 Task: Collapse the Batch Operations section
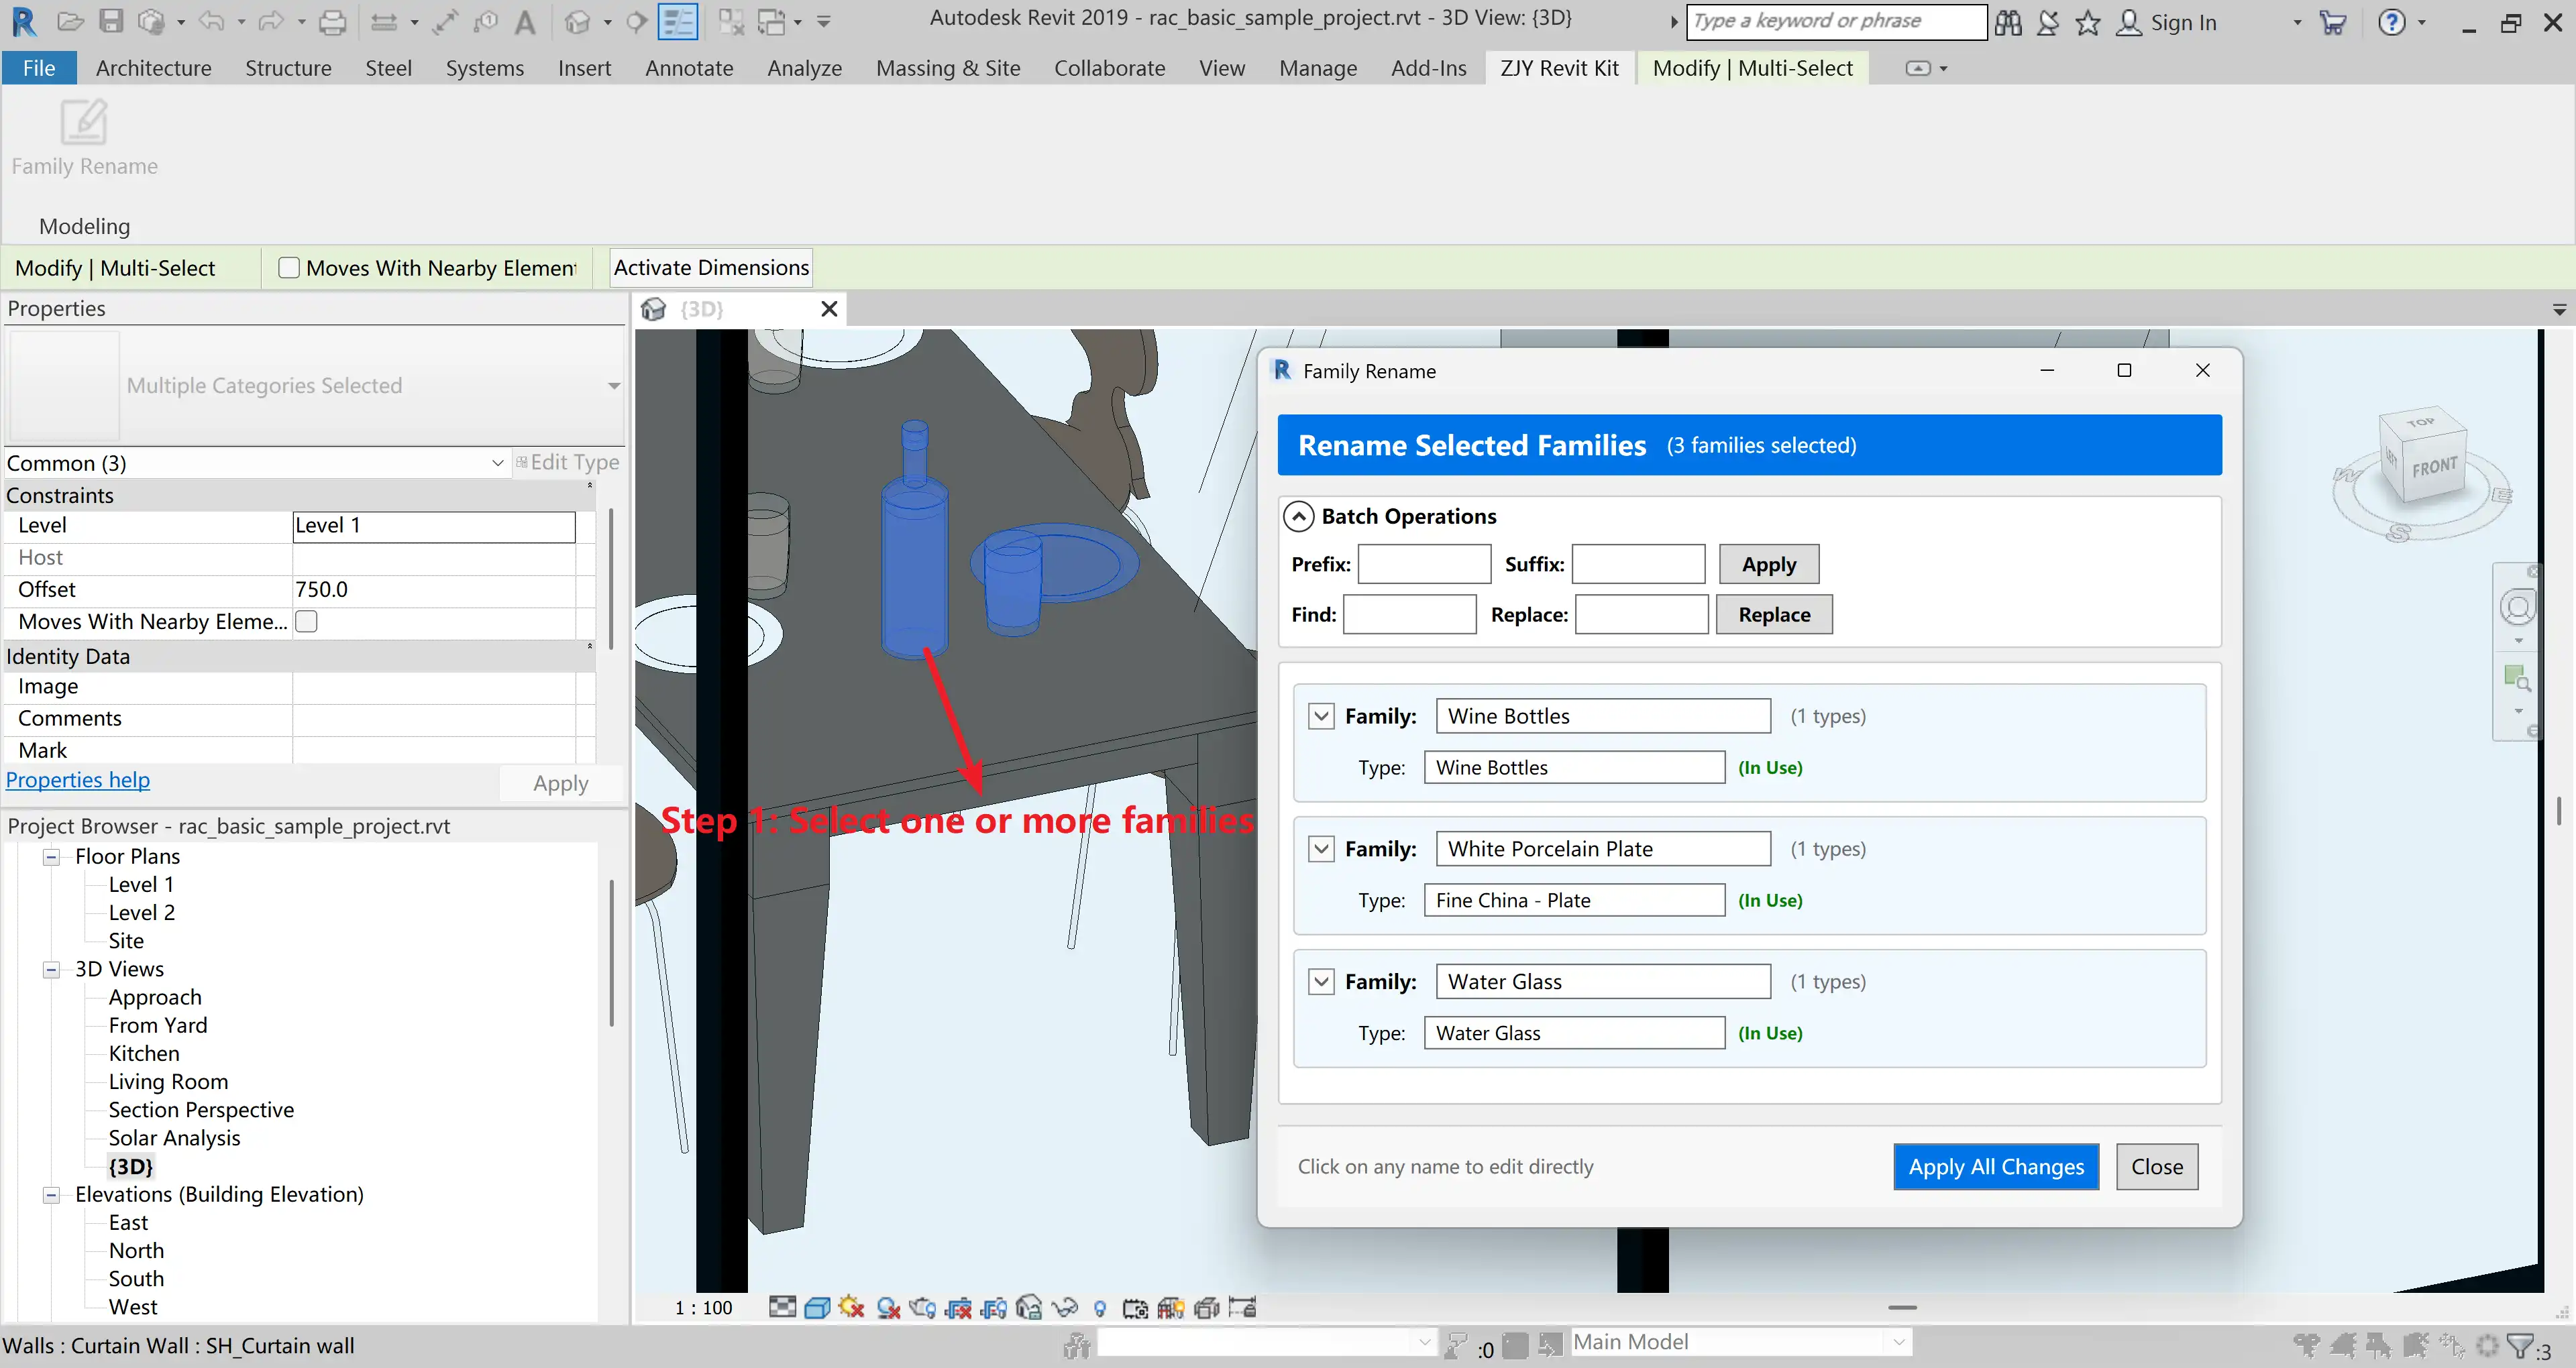point(1298,516)
